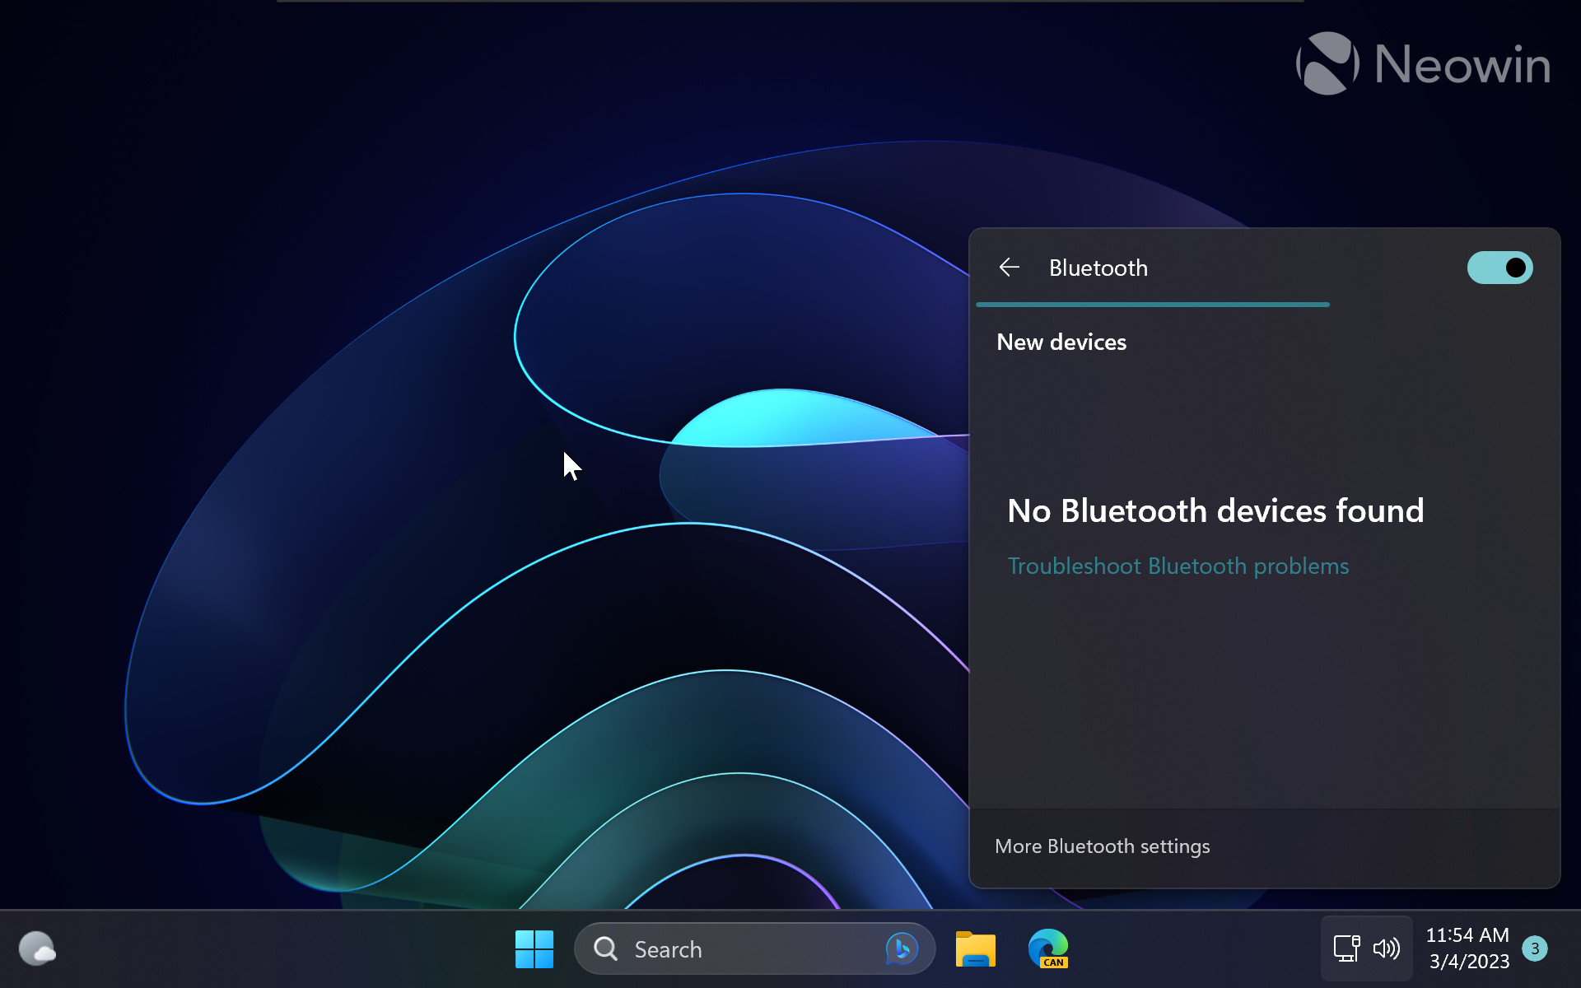The width and height of the screenshot is (1581, 988).
Task: Click weather/cloud icon on taskbar
Action: 36,949
